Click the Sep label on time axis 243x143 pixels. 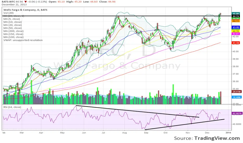coord(146,133)
